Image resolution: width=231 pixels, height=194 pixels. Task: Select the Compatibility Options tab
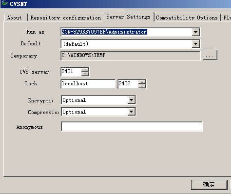187,18
